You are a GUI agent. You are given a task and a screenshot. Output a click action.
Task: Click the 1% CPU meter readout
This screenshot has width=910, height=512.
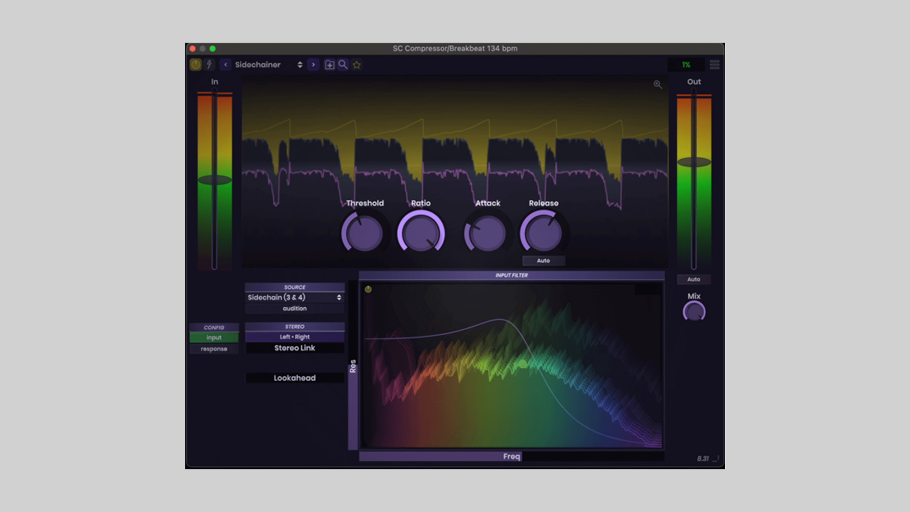tap(686, 64)
